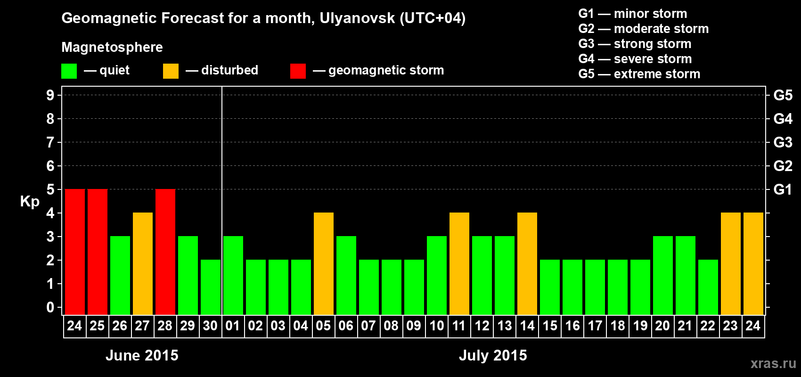Click date label 18 on the axis
Viewport: 801px width, 377px height.
point(617,326)
